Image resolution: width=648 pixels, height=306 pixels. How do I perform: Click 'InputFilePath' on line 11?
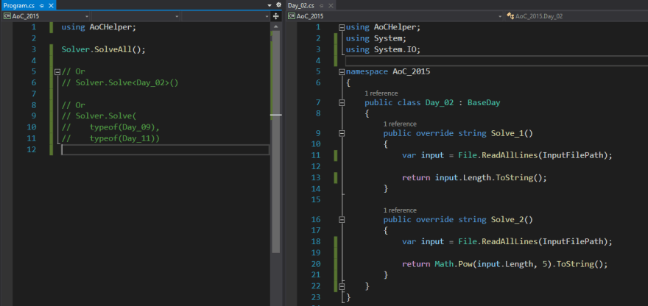573,156
